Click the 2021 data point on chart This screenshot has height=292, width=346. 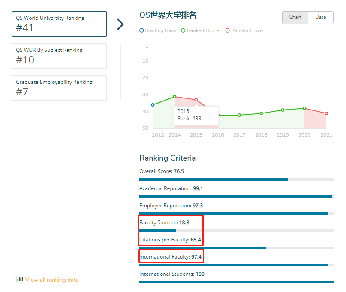point(326,113)
